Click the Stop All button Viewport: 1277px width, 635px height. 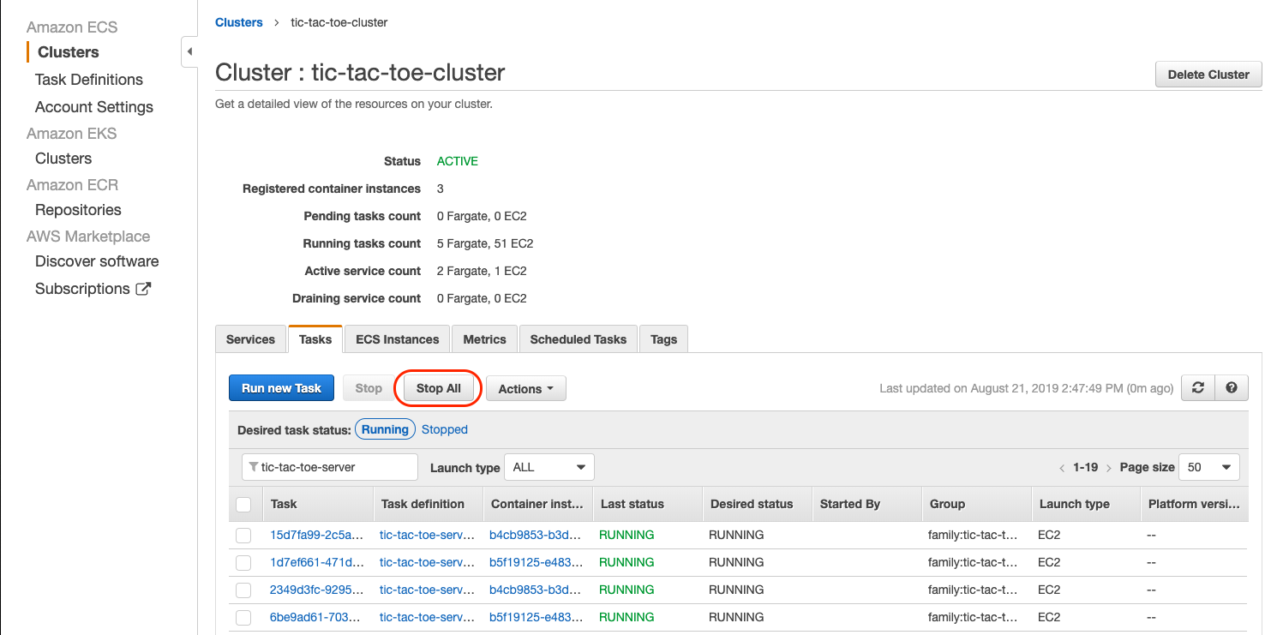tap(439, 388)
